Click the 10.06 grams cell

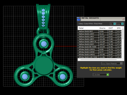click(103, 54)
